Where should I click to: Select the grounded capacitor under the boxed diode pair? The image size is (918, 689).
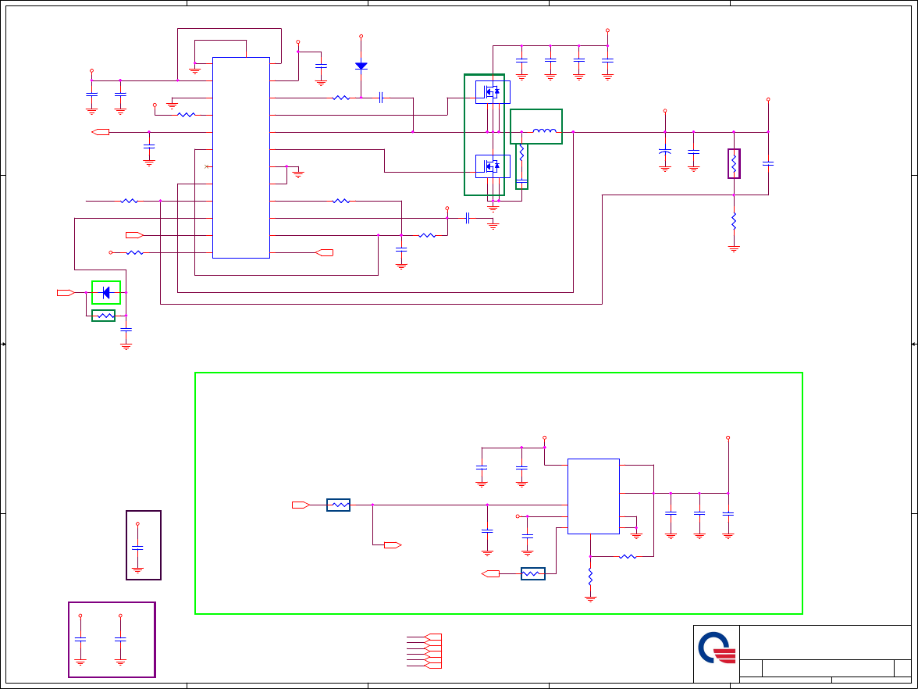[126, 330]
